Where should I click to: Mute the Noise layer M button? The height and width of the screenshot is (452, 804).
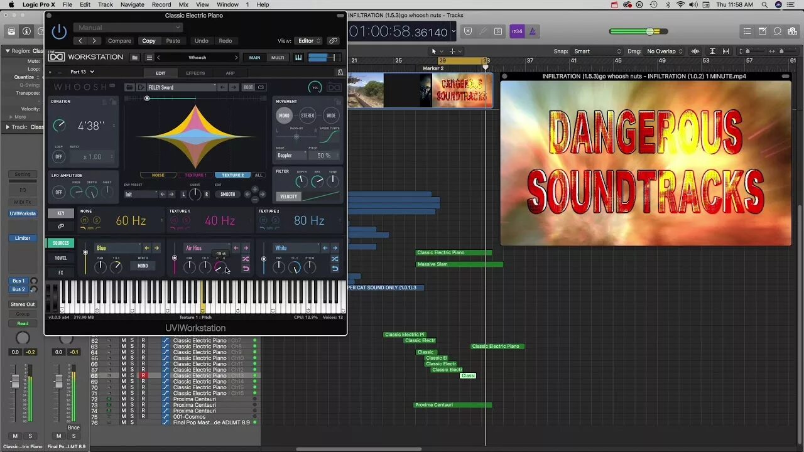pos(85,220)
